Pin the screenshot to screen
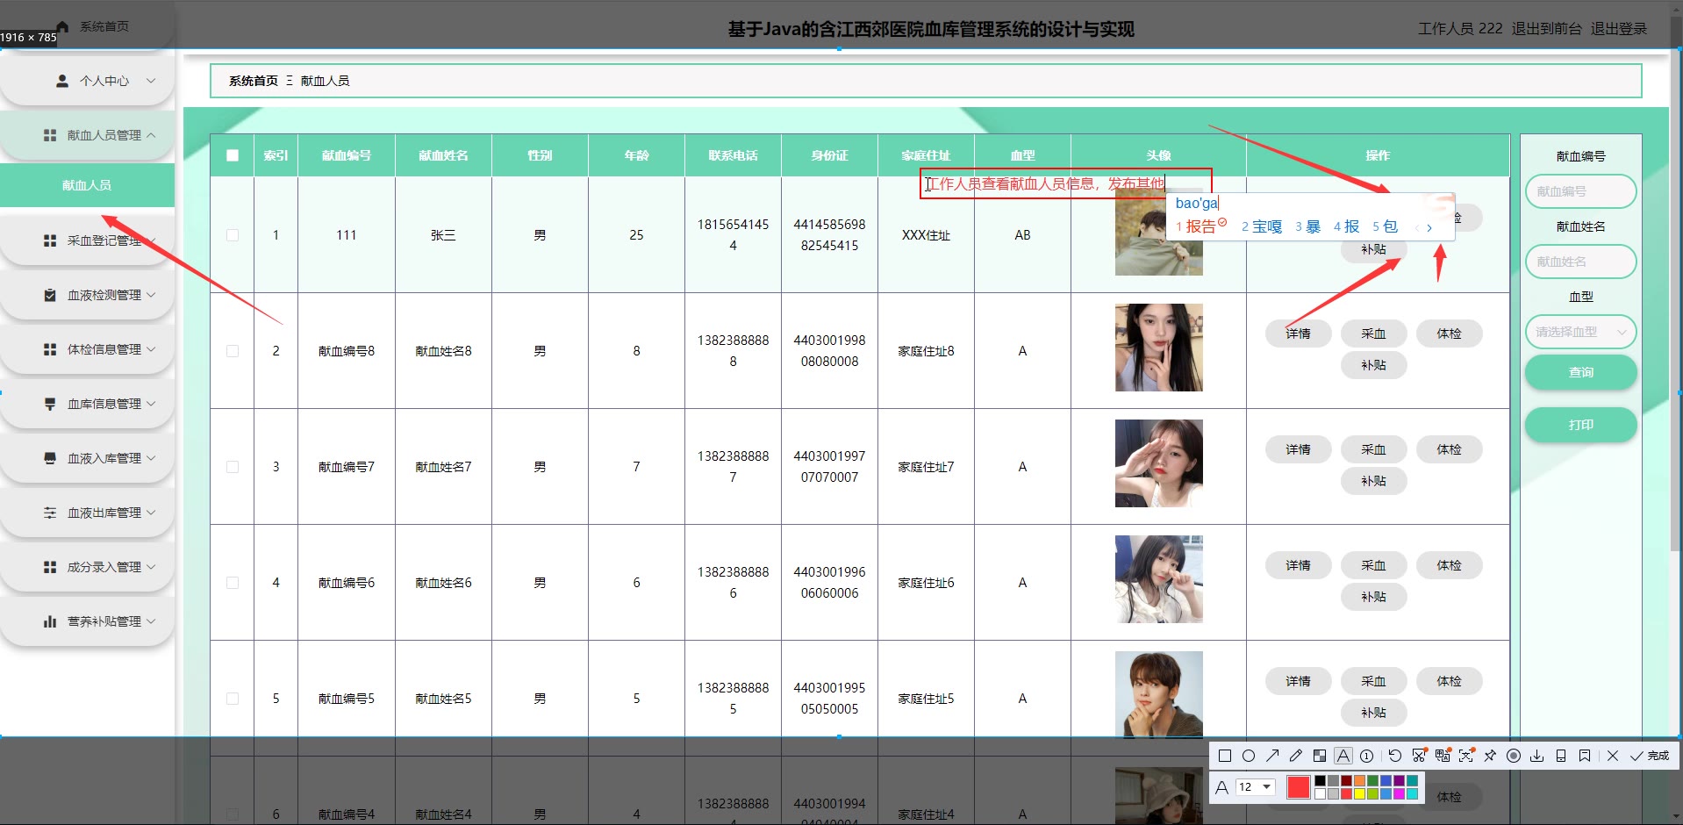The height and width of the screenshot is (825, 1683). (x=1490, y=756)
